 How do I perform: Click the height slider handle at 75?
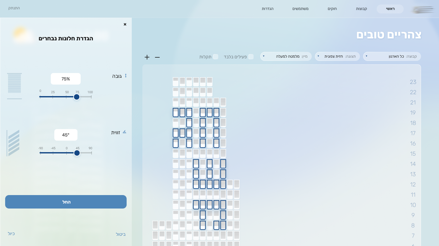[76, 97]
